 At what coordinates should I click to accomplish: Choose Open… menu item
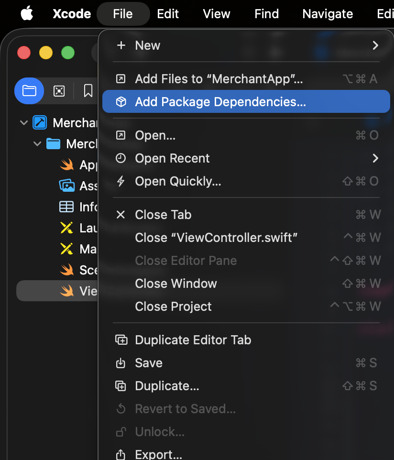(x=246, y=135)
